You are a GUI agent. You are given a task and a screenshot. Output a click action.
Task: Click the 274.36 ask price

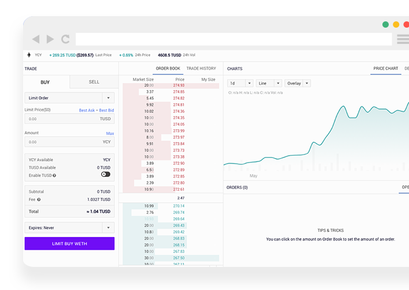pyautogui.click(x=179, y=111)
